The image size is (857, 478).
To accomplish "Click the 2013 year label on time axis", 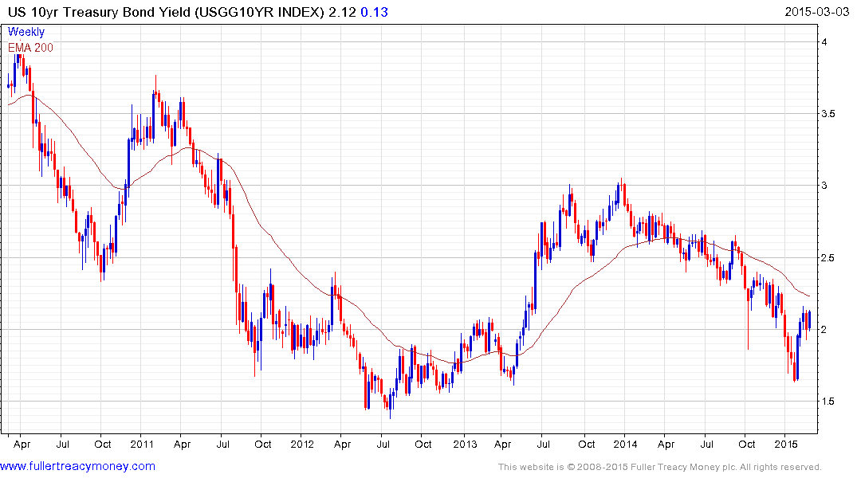I will (x=464, y=444).
